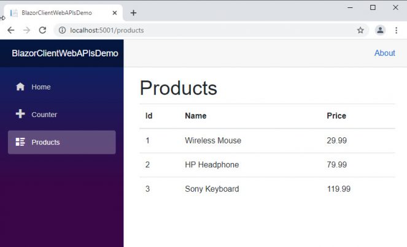Bookmark this page with the star icon
Viewport: 407px width, 247px height.
point(360,30)
